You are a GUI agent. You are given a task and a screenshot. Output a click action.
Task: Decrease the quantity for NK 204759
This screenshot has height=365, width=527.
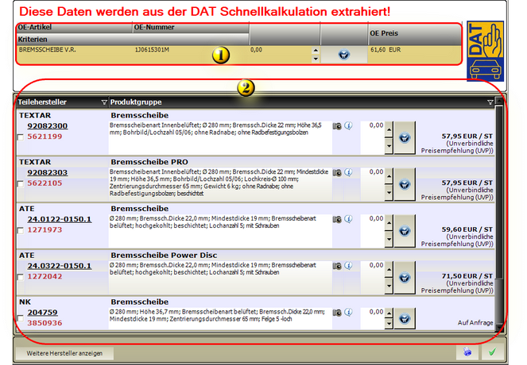389,324
